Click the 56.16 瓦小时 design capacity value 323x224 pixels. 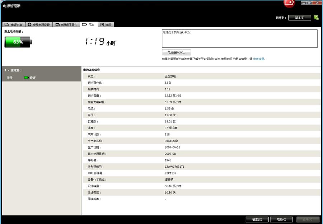[x=173, y=186]
